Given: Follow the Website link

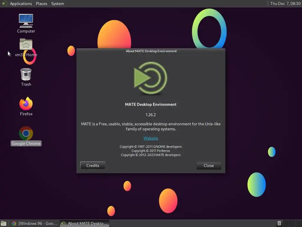Looking at the screenshot, I should pyautogui.click(x=151, y=138).
